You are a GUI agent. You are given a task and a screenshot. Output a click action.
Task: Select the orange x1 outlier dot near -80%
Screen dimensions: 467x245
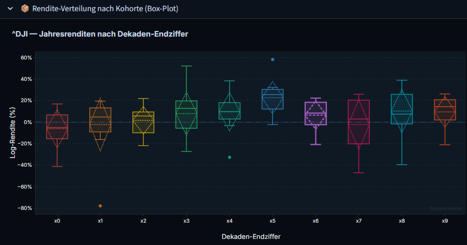tap(100, 206)
